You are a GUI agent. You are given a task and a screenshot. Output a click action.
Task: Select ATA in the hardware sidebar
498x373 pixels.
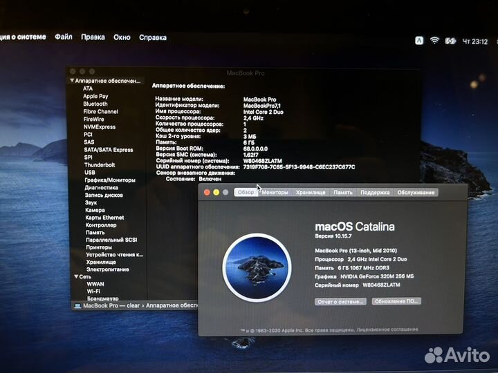88,88
